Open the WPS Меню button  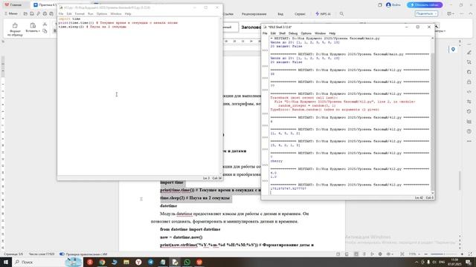point(11,13)
